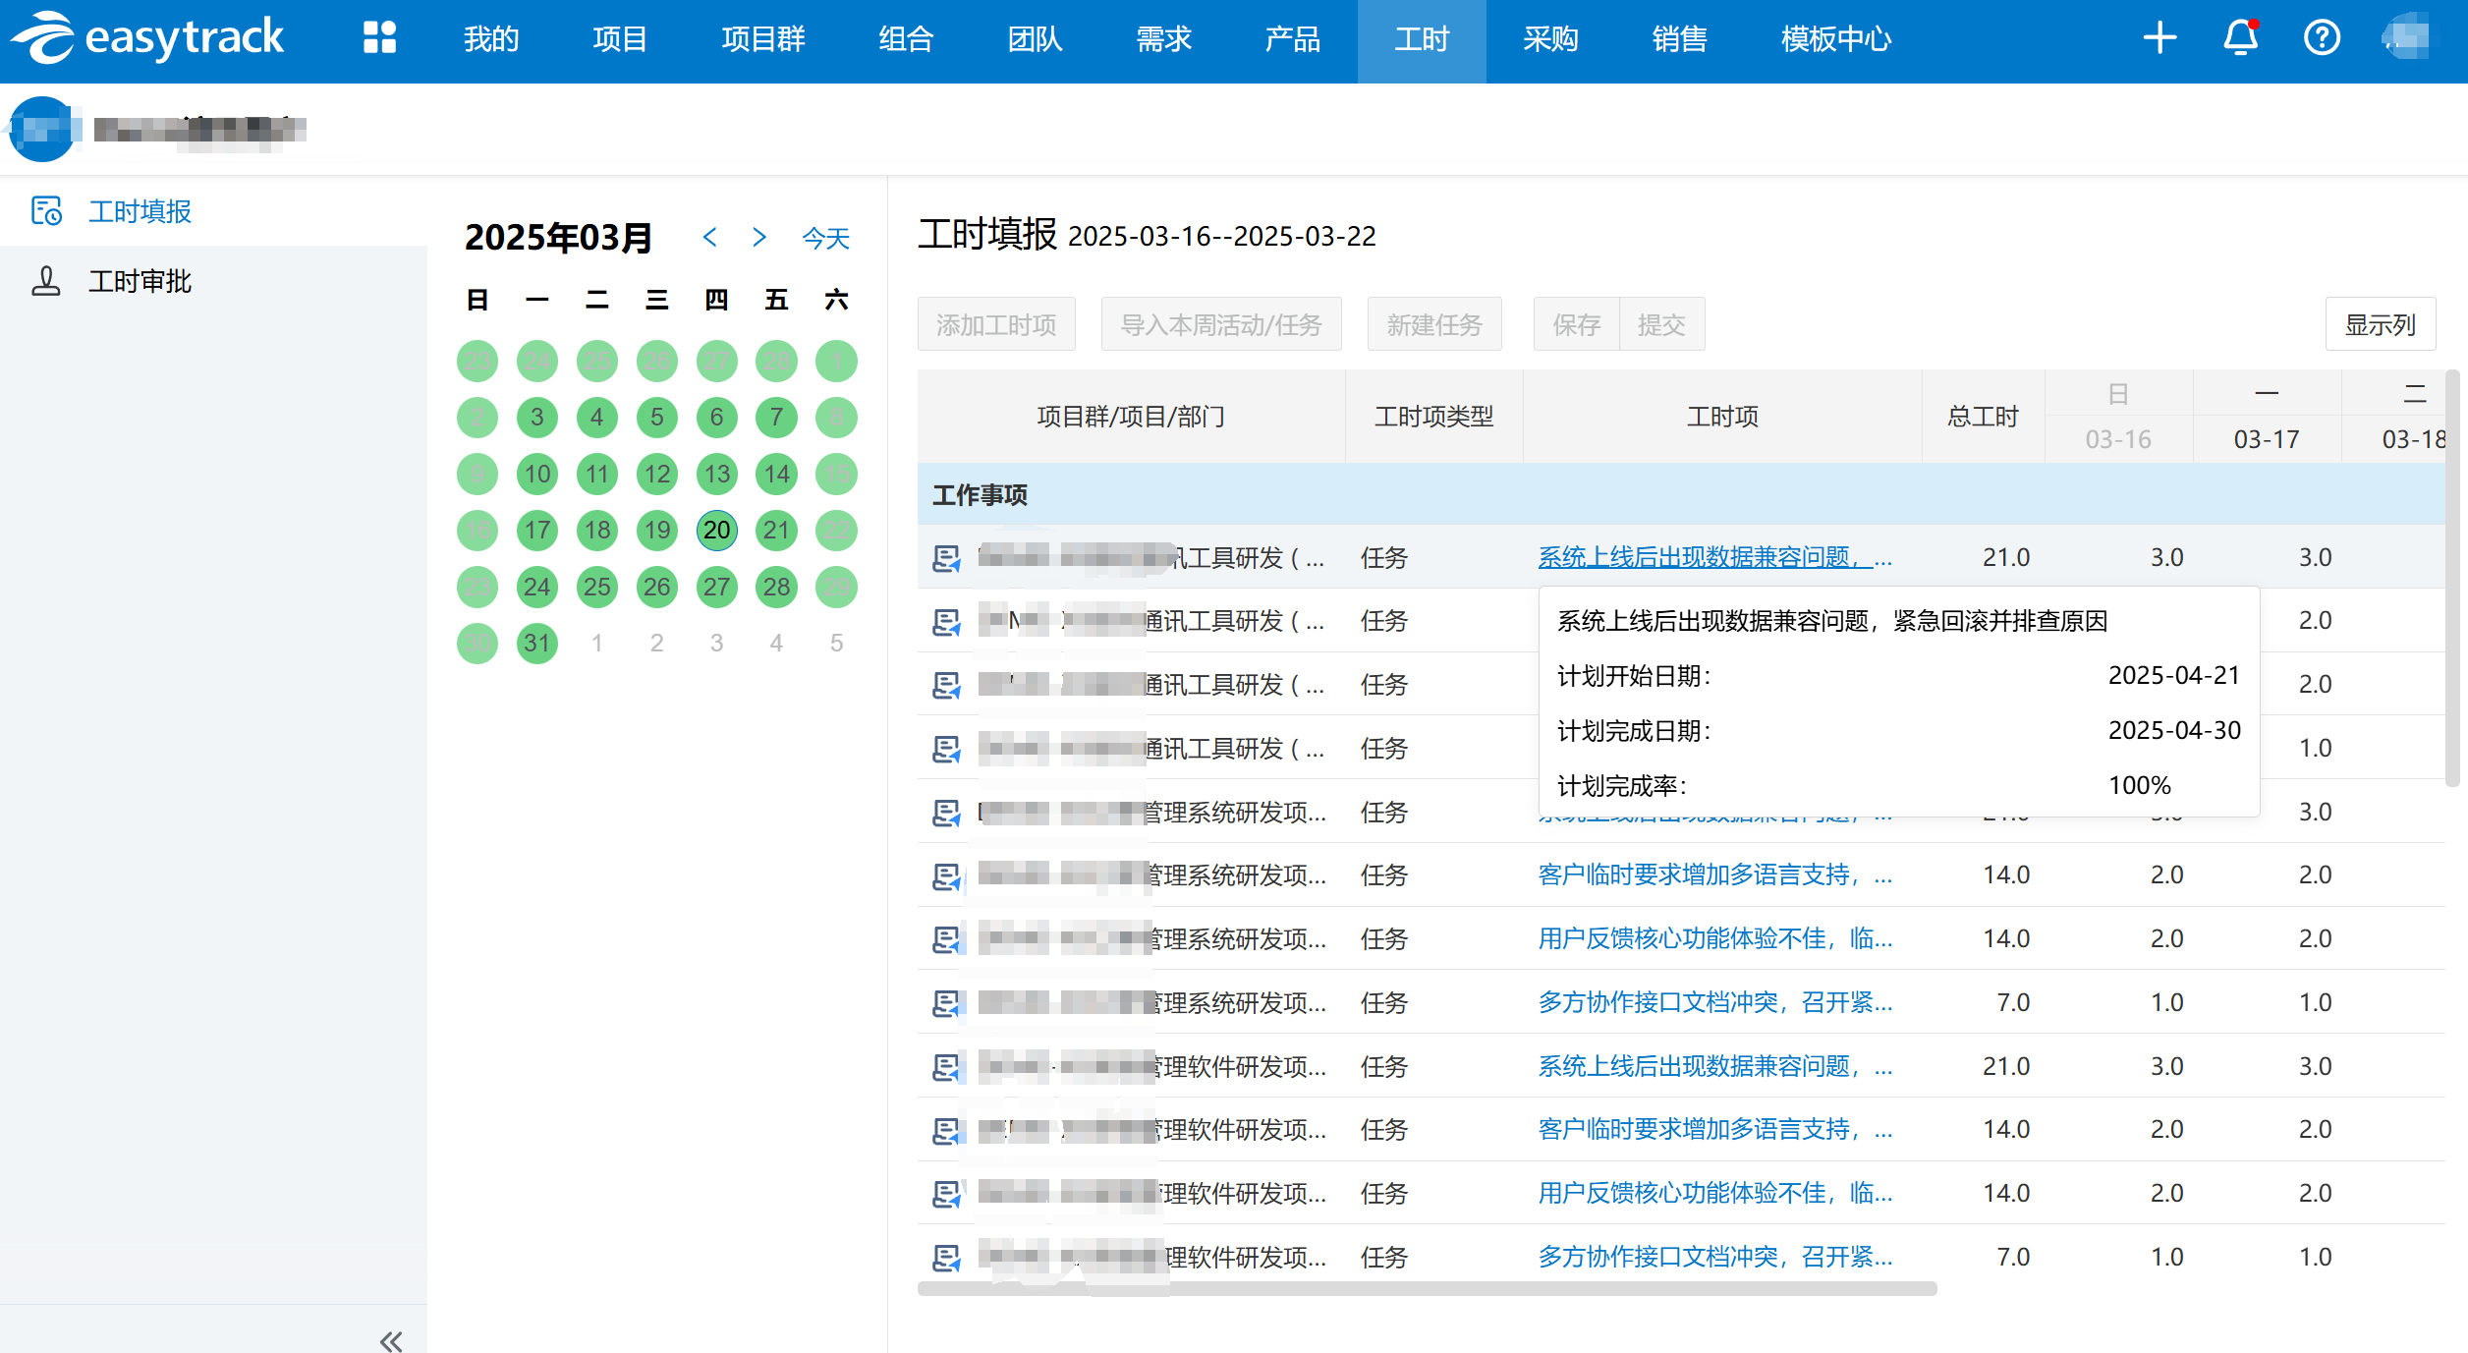The image size is (2468, 1353).
Task: Go to previous month in calendar
Action: [710, 237]
